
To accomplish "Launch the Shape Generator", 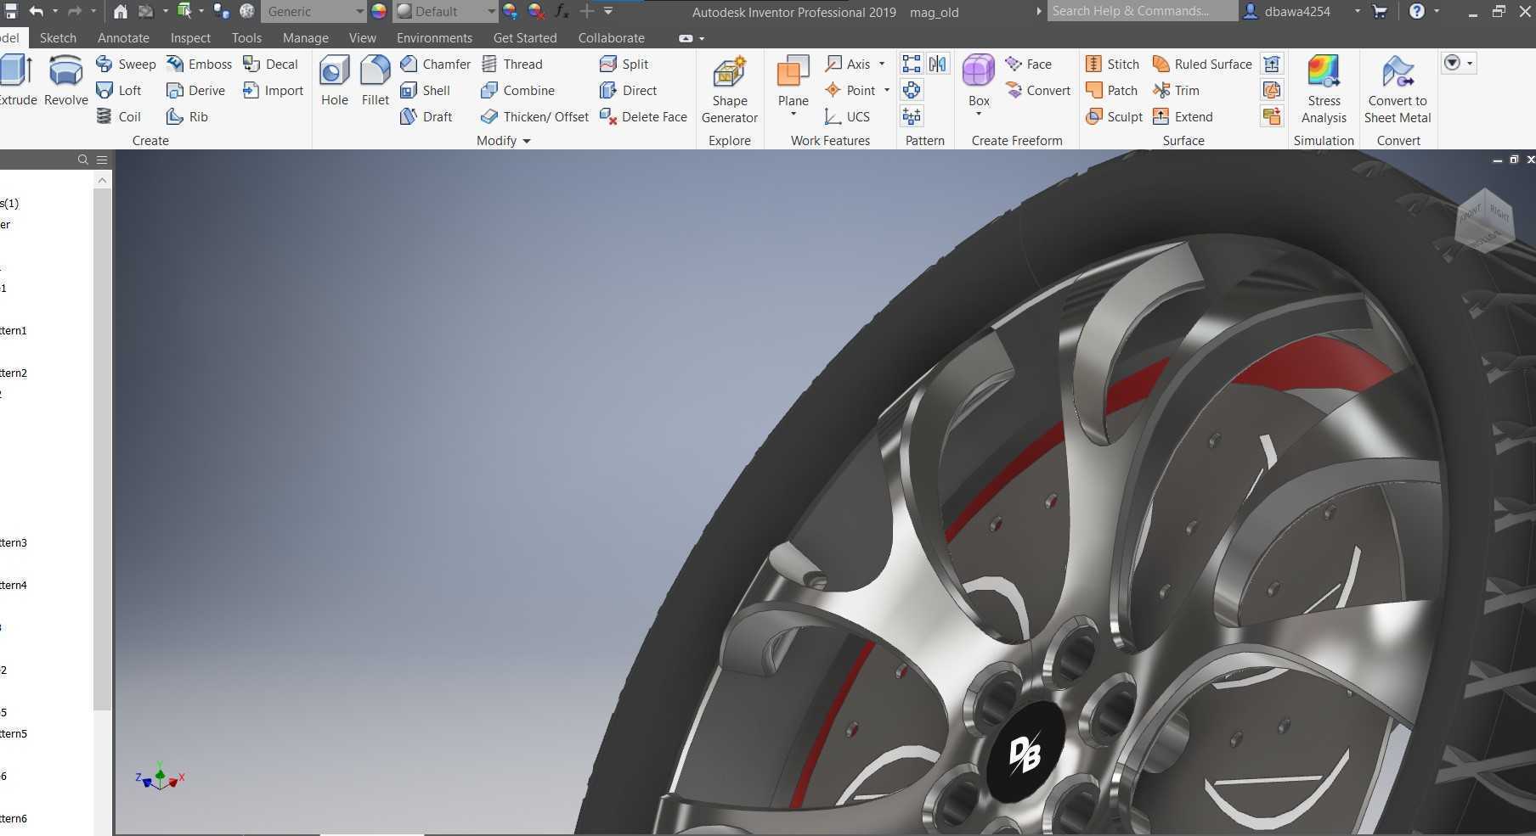I will point(729,89).
